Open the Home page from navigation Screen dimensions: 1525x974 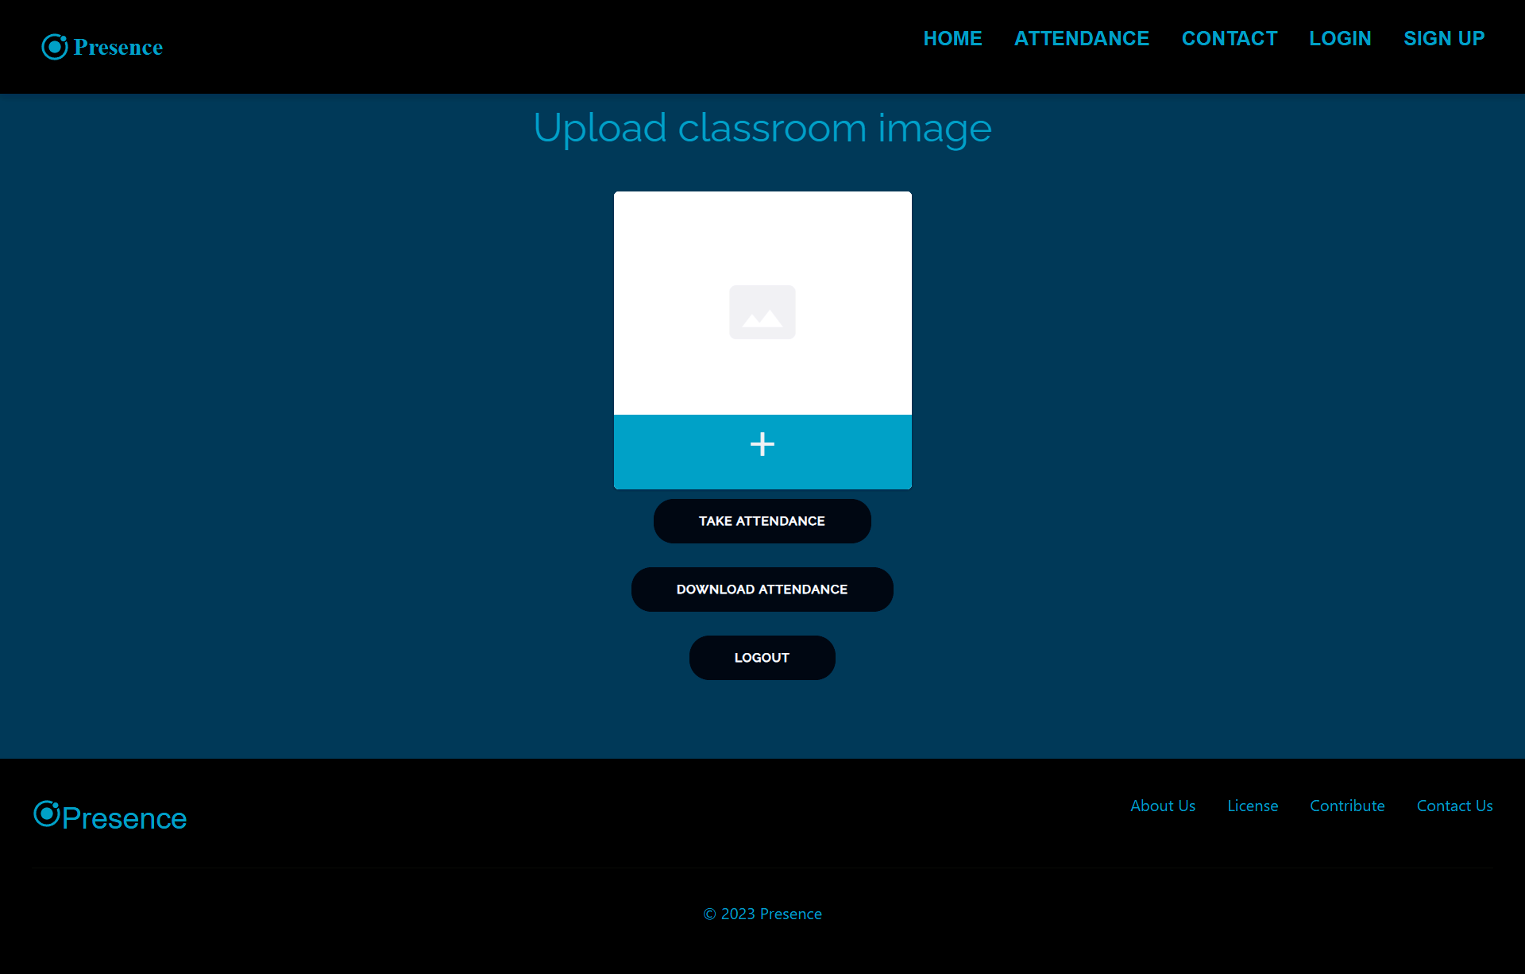pos(952,38)
